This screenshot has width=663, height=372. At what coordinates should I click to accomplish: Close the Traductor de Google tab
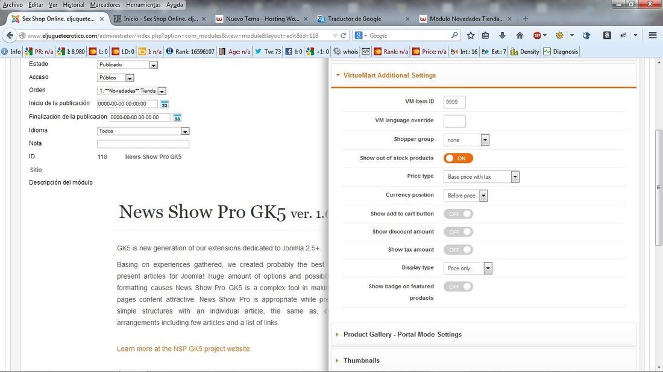tap(407, 19)
